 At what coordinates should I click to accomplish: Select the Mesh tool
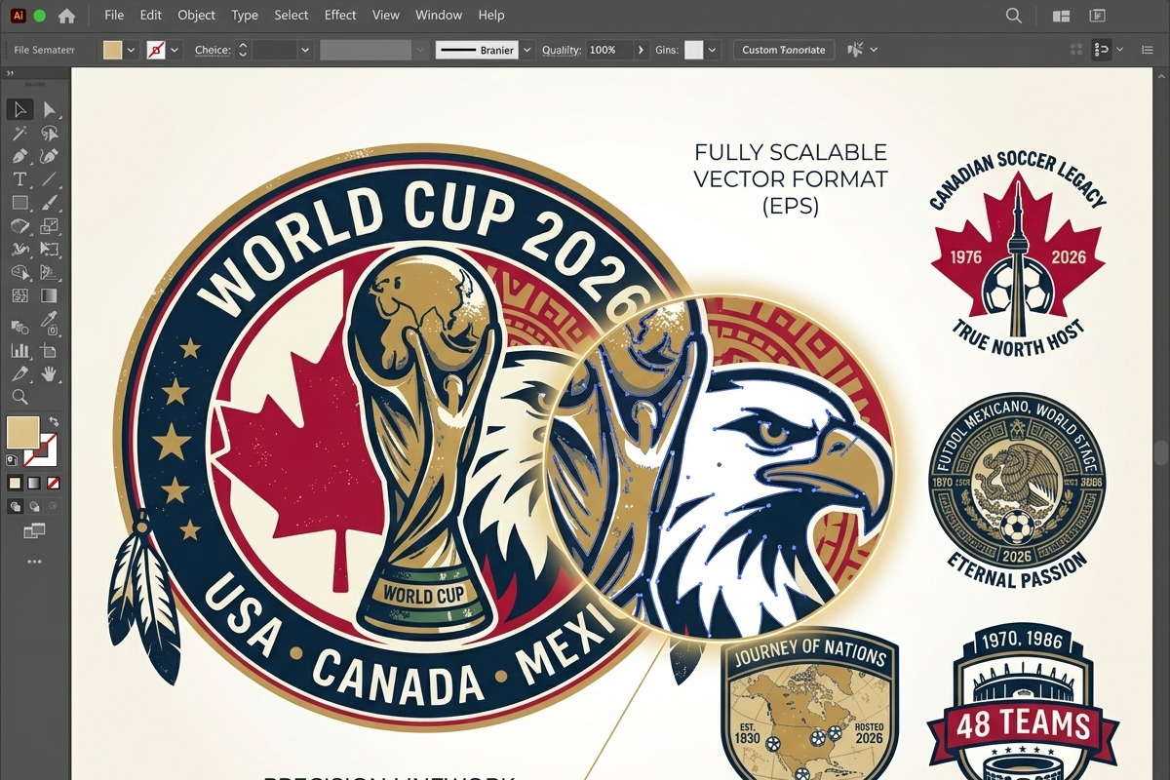pyautogui.click(x=19, y=296)
